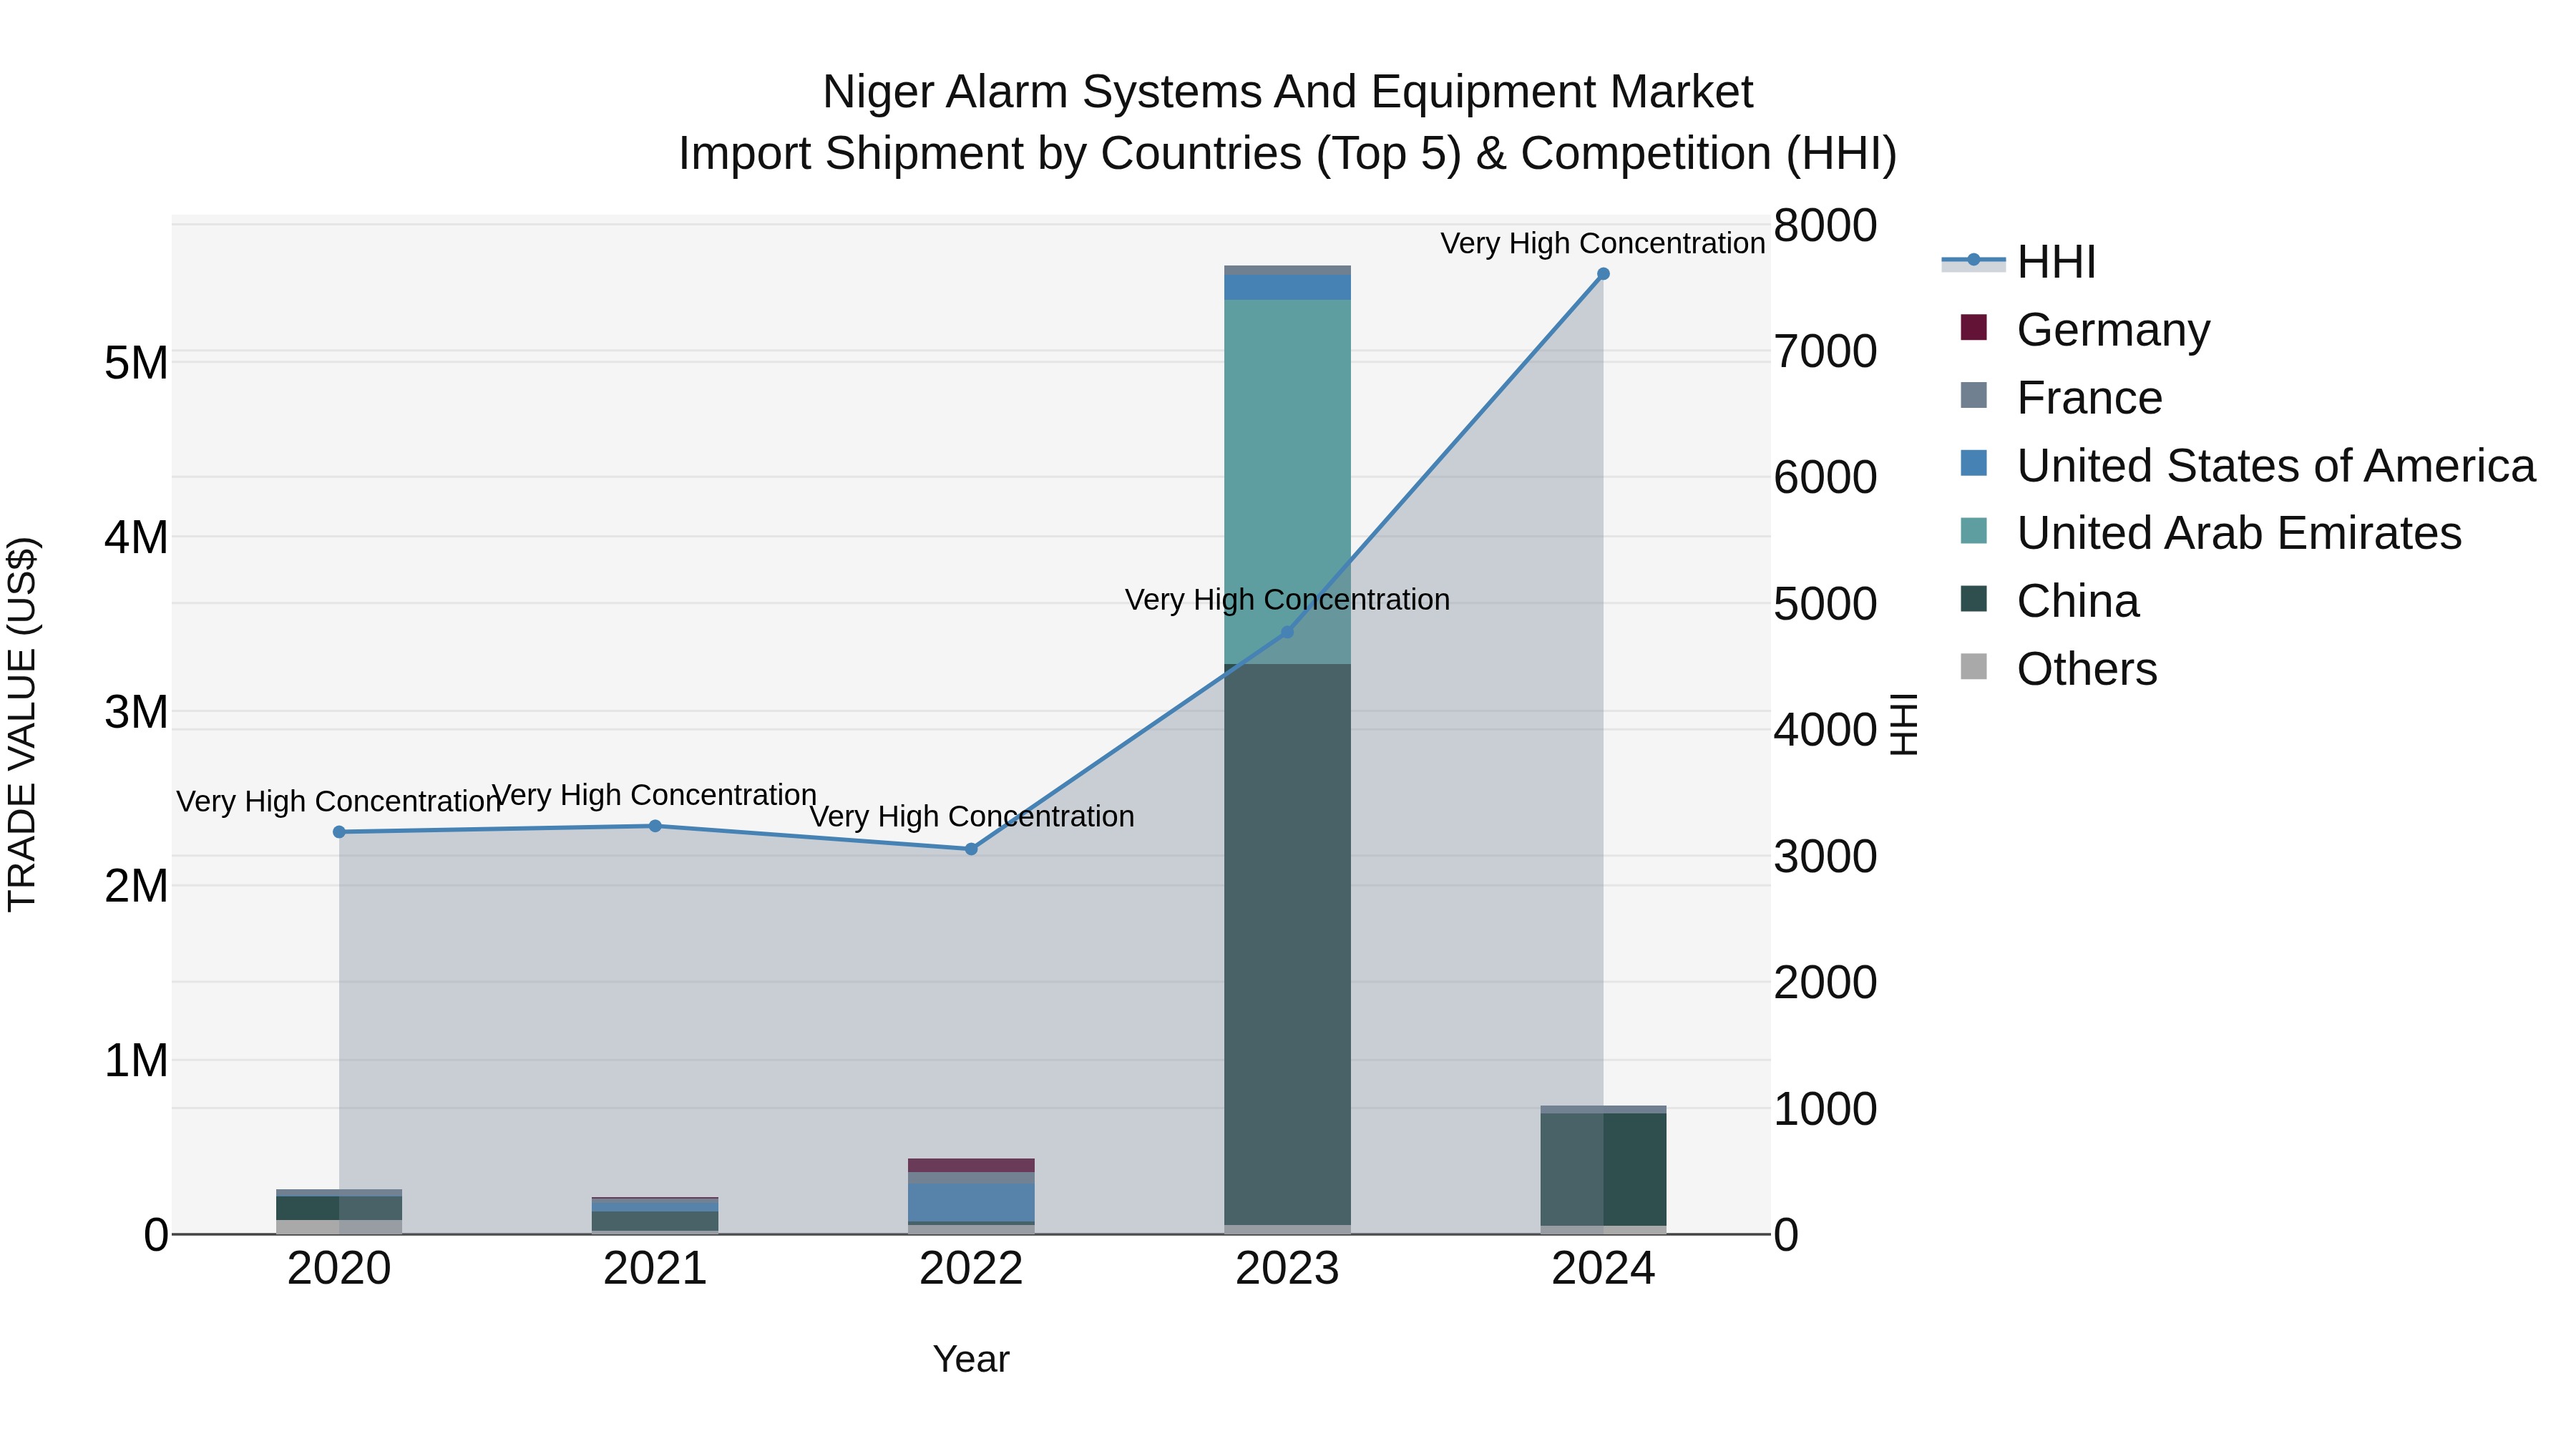Click the 2000 HHI axis tick label
The height and width of the screenshot is (1449, 2576).
click(1825, 983)
